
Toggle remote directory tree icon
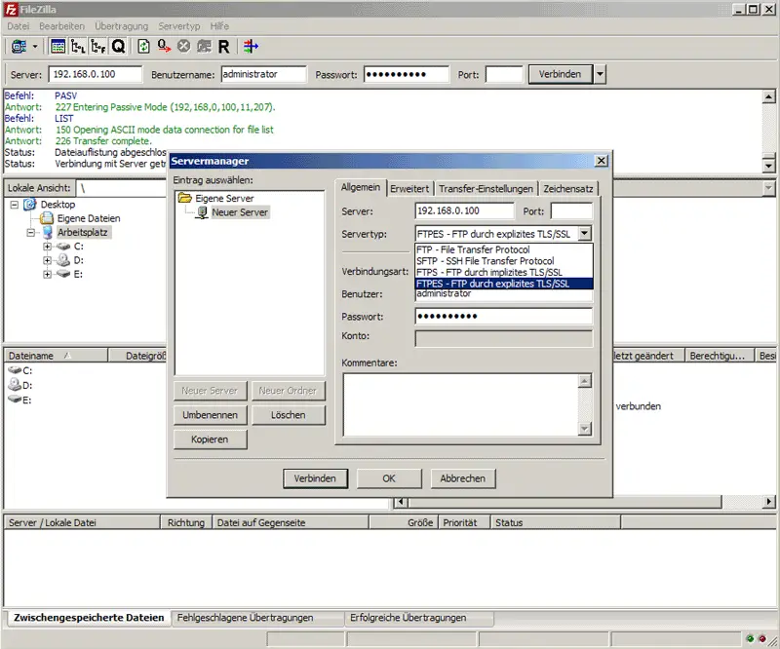98,46
